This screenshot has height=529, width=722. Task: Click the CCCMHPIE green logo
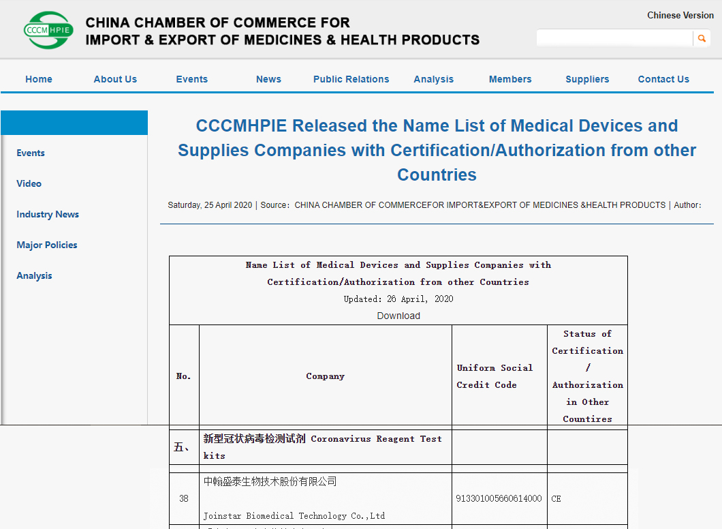click(48, 30)
